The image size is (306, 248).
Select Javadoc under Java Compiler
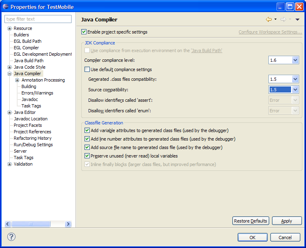[30, 99]
